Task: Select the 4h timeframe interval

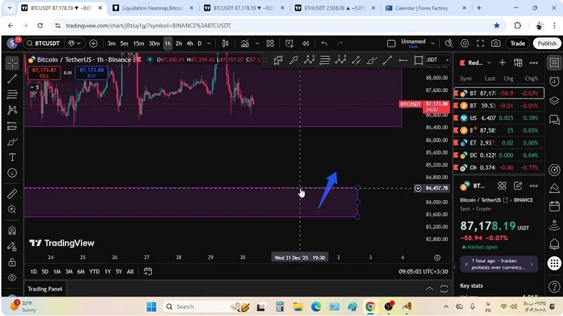Action: coord(189,44)
